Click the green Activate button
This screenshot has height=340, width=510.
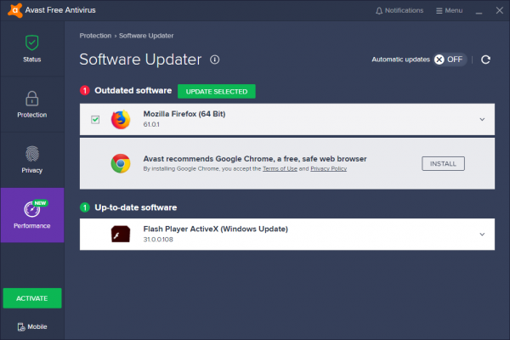31,298
